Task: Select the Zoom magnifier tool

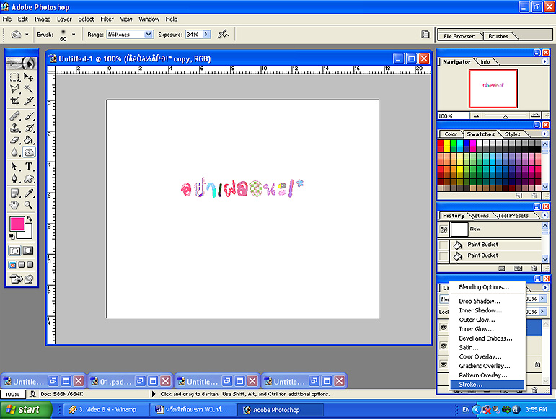Action: tap(29, 205)
